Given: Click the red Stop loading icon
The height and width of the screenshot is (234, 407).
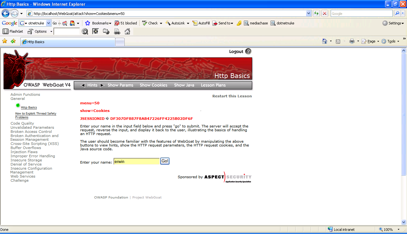Looking at the screenshot, I should (324, 13).
